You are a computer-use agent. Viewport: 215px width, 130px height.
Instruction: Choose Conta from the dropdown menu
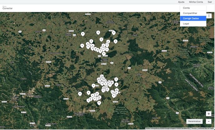click(186, 8)
